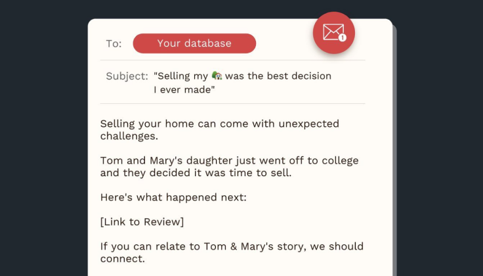
Task: Click empty recipient area beside Your database pill
Action: tap(283, 43)
